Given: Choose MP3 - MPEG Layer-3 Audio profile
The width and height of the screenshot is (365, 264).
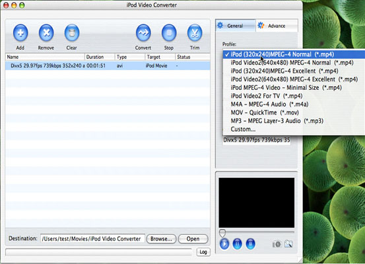Looking at the screenshot, I should pyautogui.click(x=294, y=121).
